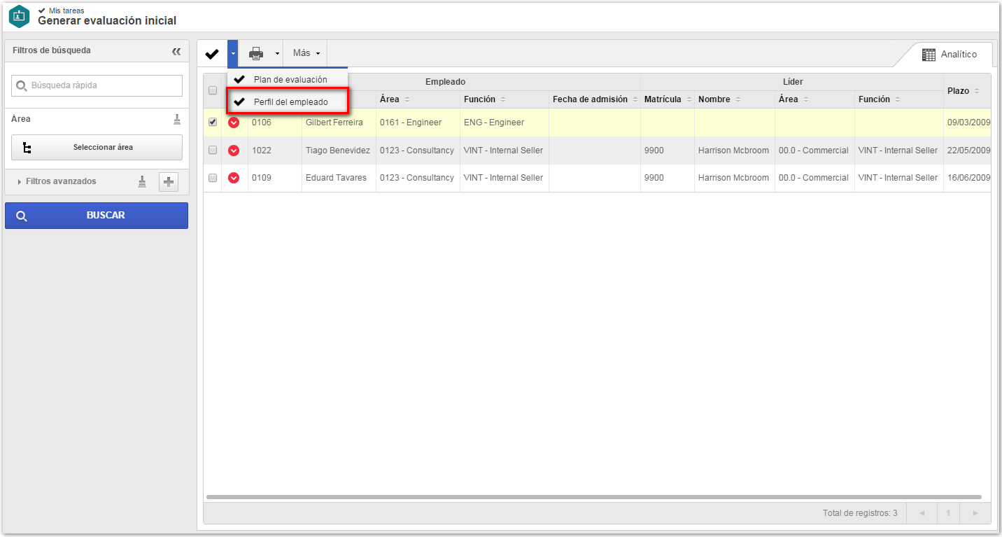The image size is (1002, 537).
Task: Click the Gilbert Ferreira name cell
Action: [339, 123]
